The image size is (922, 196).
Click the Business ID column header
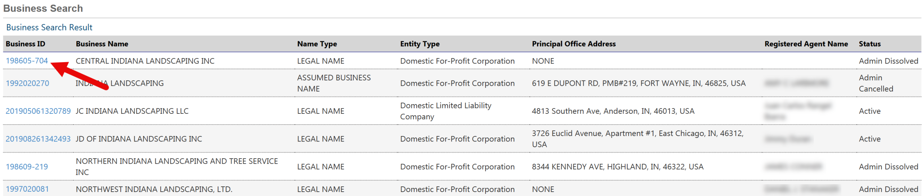click(x=26, y=44)
